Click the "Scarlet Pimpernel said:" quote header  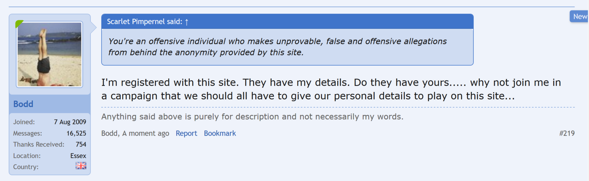144,22
